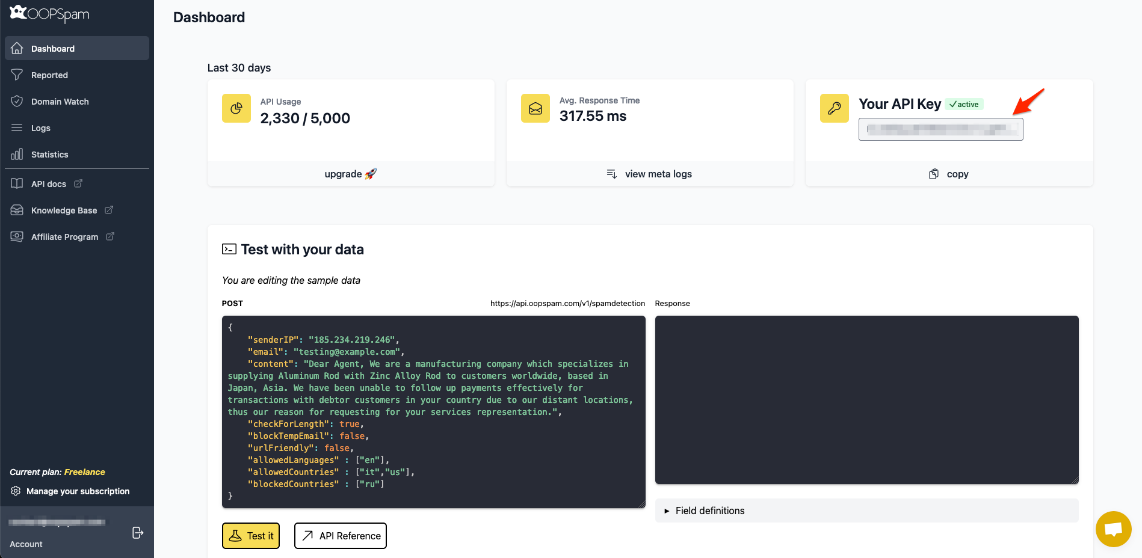Click the Reported funnel icon
Screen dimensions: 1142x558
[17, 75]
